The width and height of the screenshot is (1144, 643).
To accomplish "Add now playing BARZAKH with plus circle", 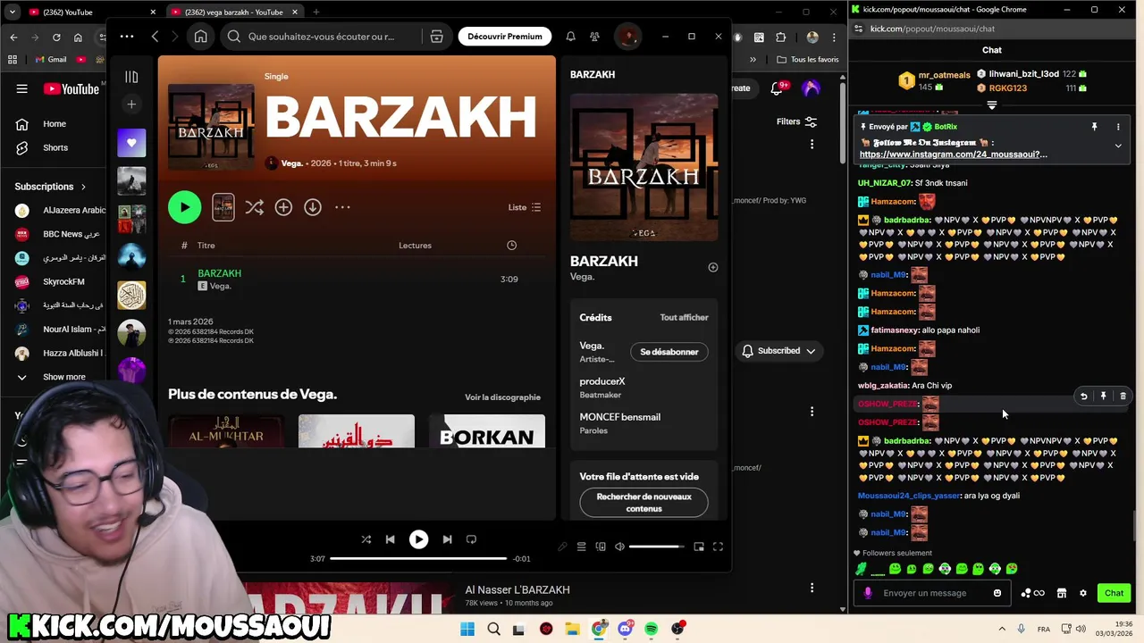I will pos(713,267).
